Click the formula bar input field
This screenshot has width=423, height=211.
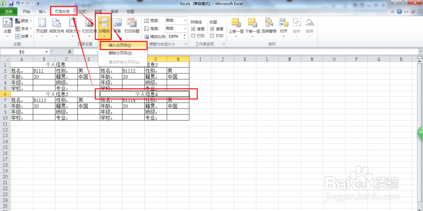[245, 51]
